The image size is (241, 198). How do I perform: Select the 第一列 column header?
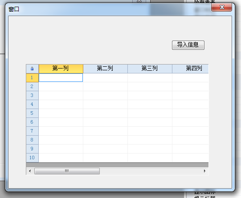(x=61, y=69)
